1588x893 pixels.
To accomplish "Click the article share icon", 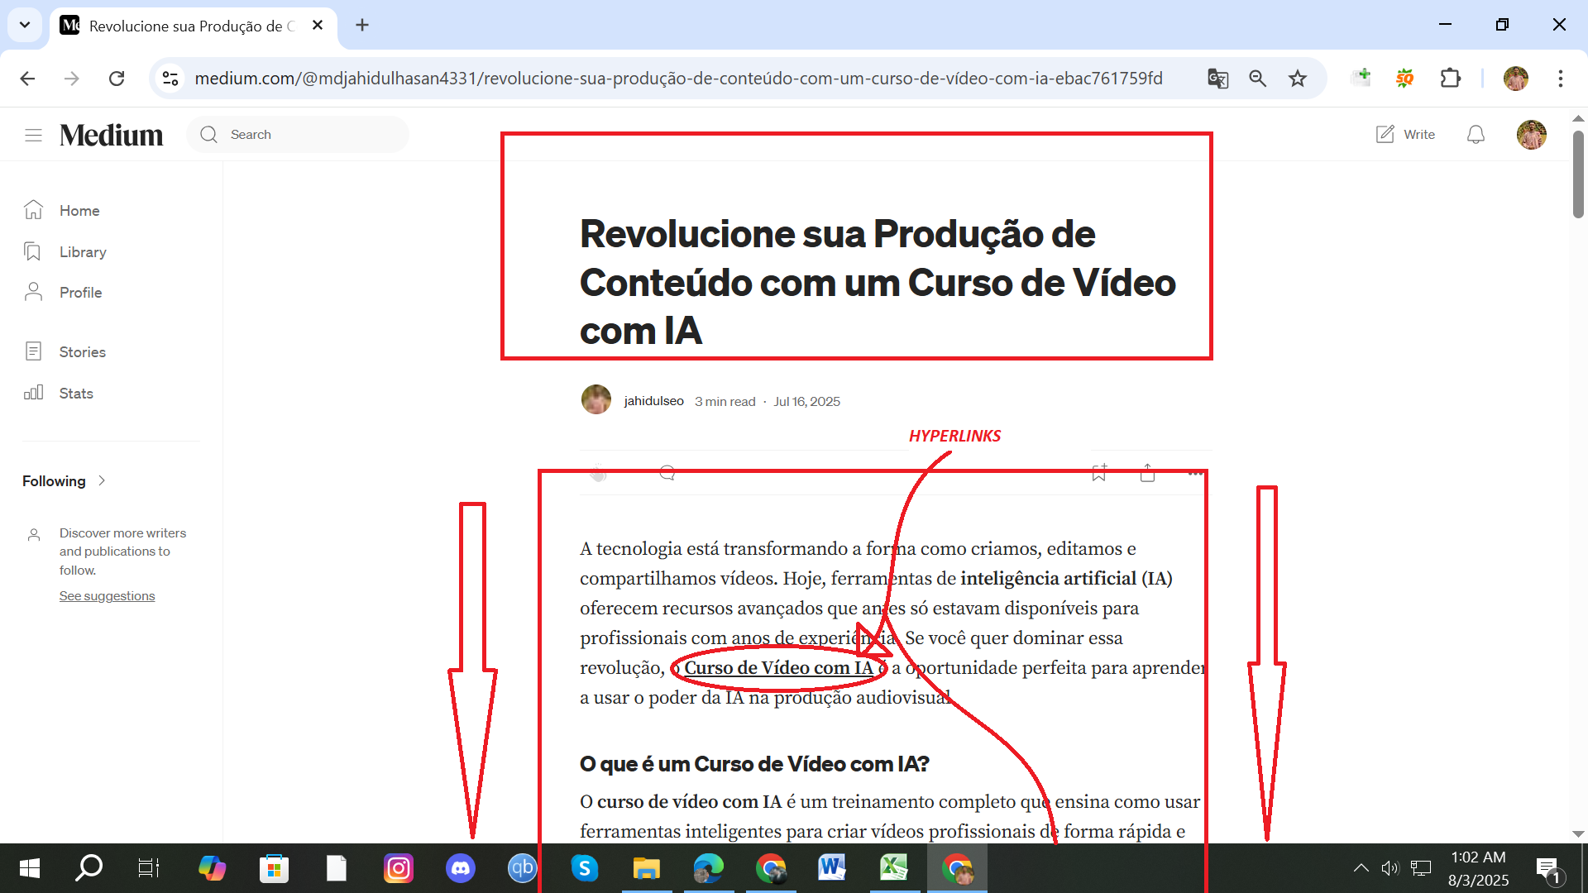I will click(x=1147, y=473).
